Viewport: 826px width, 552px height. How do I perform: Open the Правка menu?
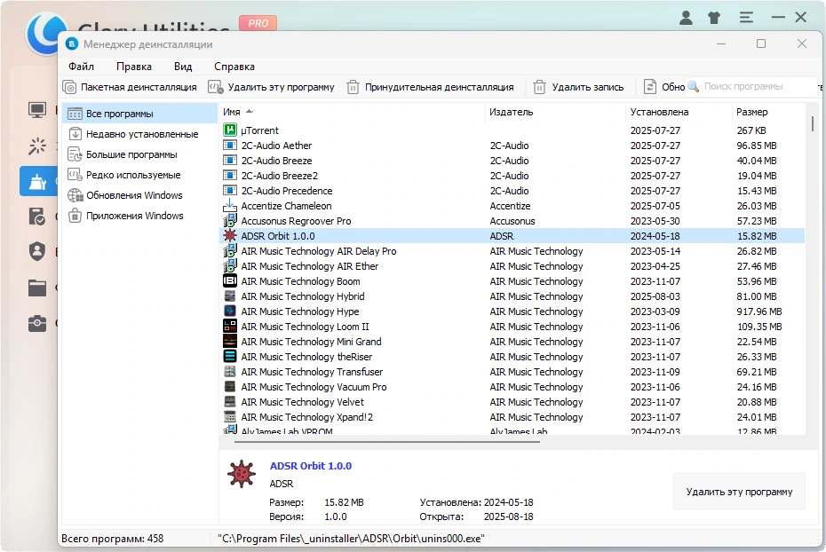pos(134,67)
